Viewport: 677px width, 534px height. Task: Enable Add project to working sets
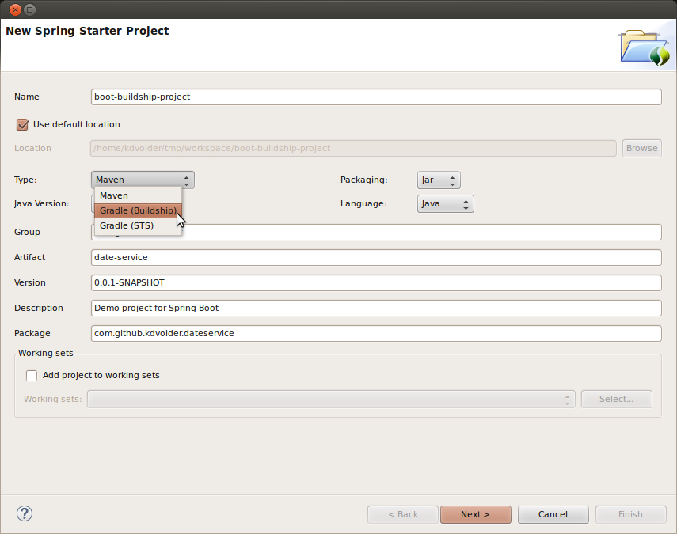tap(32, 375)
